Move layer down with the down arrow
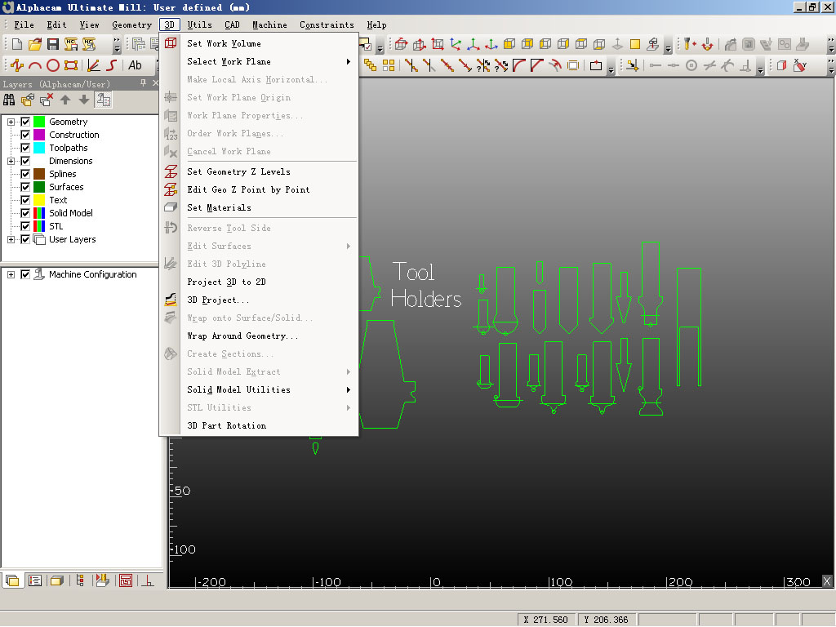 tap(84, 100)
